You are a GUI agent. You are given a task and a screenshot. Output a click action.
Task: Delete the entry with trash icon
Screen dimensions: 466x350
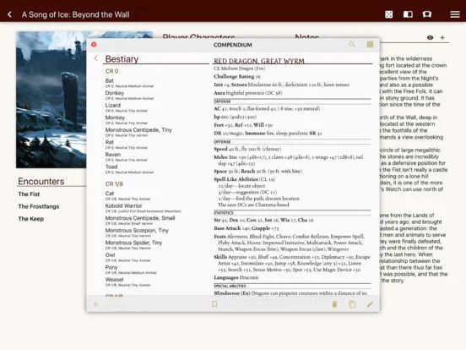(334, 304)
